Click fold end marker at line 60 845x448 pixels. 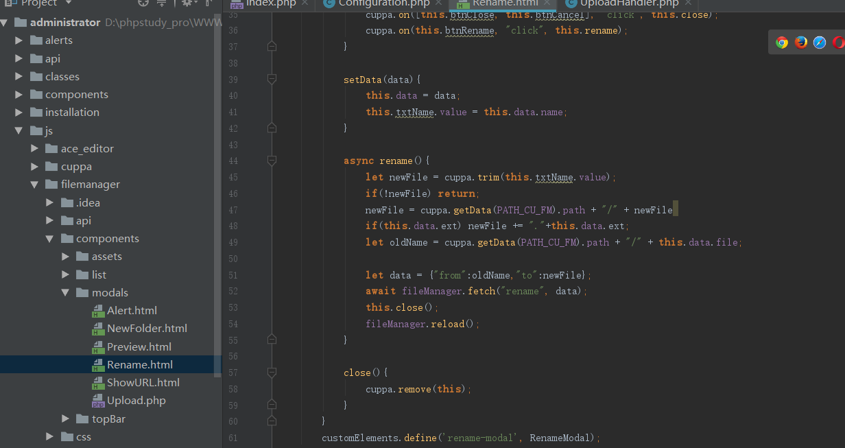pyautogui.click(x=272, y=421)
